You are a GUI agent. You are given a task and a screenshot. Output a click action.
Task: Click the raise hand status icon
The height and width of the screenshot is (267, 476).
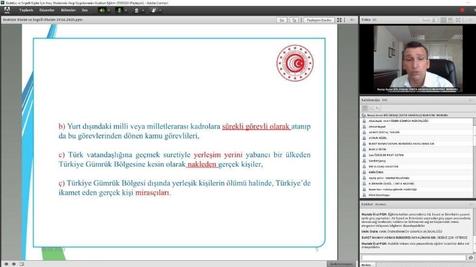click(153, 10)
